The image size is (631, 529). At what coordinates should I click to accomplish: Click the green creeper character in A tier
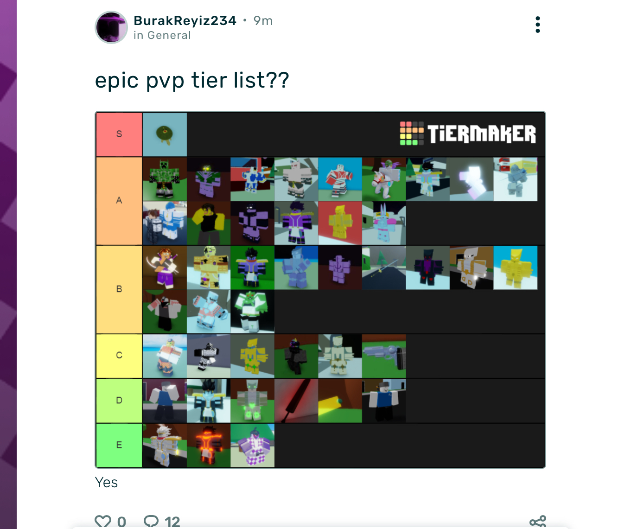pyautogui.click(x=165, y=179)
